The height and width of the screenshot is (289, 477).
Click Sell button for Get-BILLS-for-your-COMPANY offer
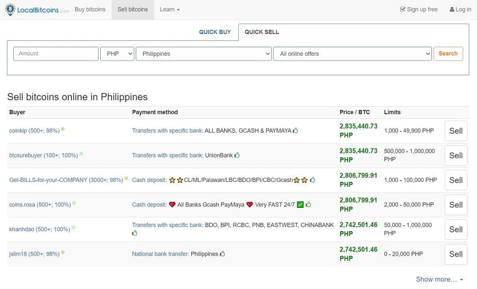[x=456, y=180]
